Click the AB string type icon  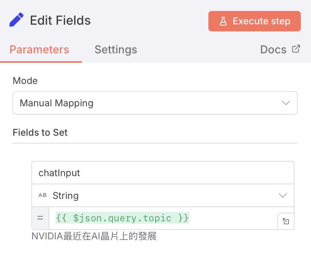42,195
